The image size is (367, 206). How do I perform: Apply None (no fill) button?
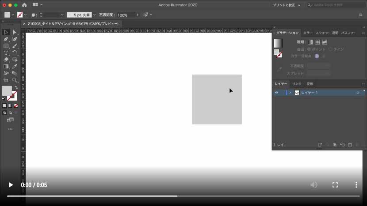click(15, 106)
